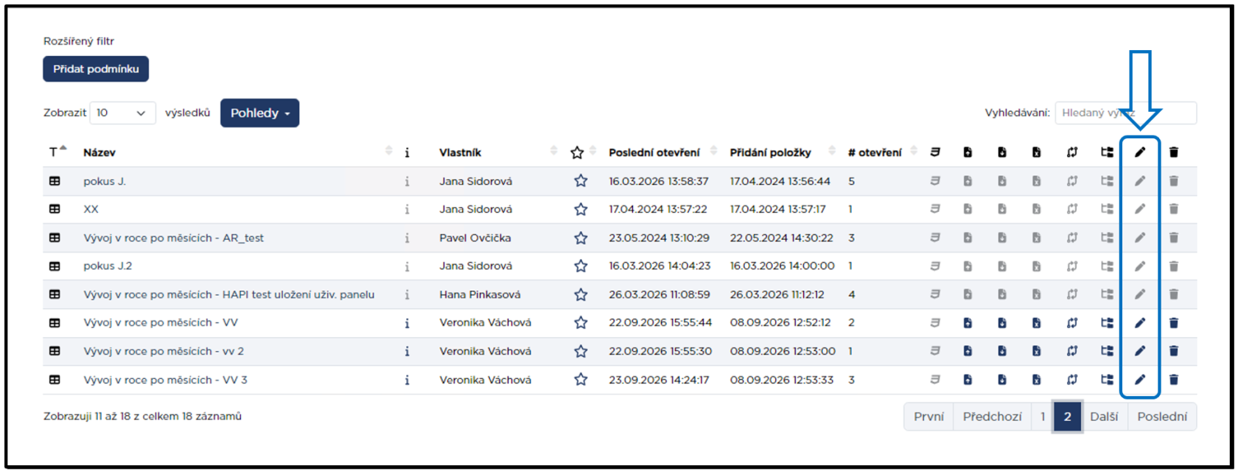Go to page 1 in pagination
Viewport: 1238px width, 471px height.
pyautogui.click(x=1042, y=417)
